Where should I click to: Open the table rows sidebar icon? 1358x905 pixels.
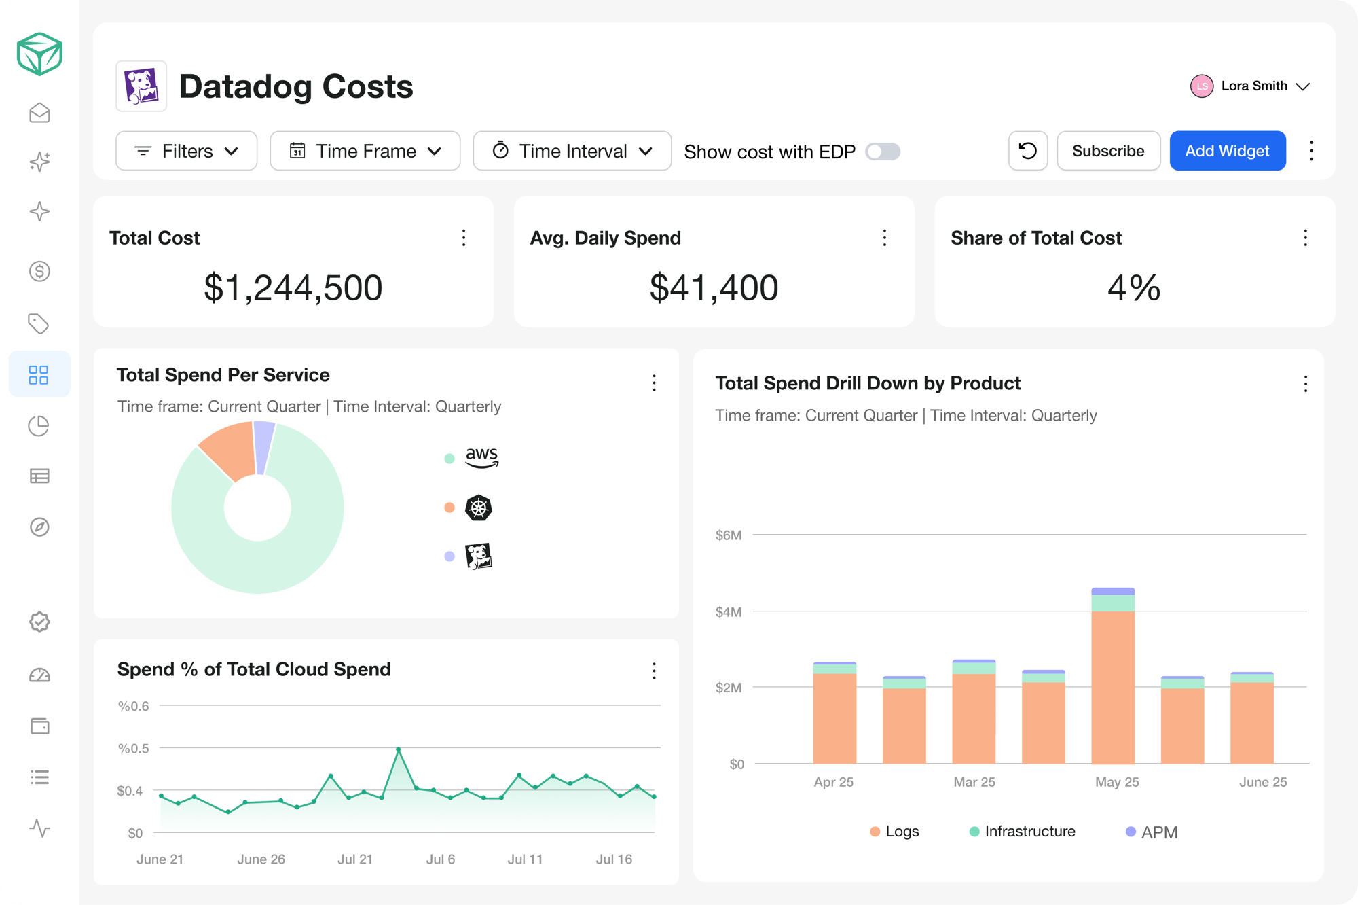(39, 476)
